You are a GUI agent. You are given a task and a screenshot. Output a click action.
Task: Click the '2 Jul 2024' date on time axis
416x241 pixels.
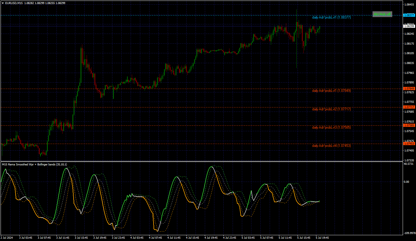coord(7,238)
